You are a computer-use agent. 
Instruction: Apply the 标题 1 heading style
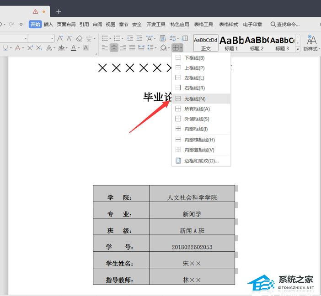231,43
